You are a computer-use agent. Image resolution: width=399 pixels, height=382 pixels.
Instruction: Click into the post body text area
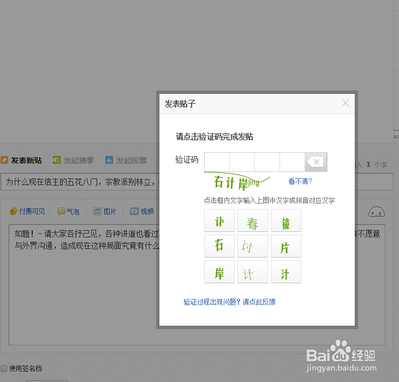click(197, 285)
